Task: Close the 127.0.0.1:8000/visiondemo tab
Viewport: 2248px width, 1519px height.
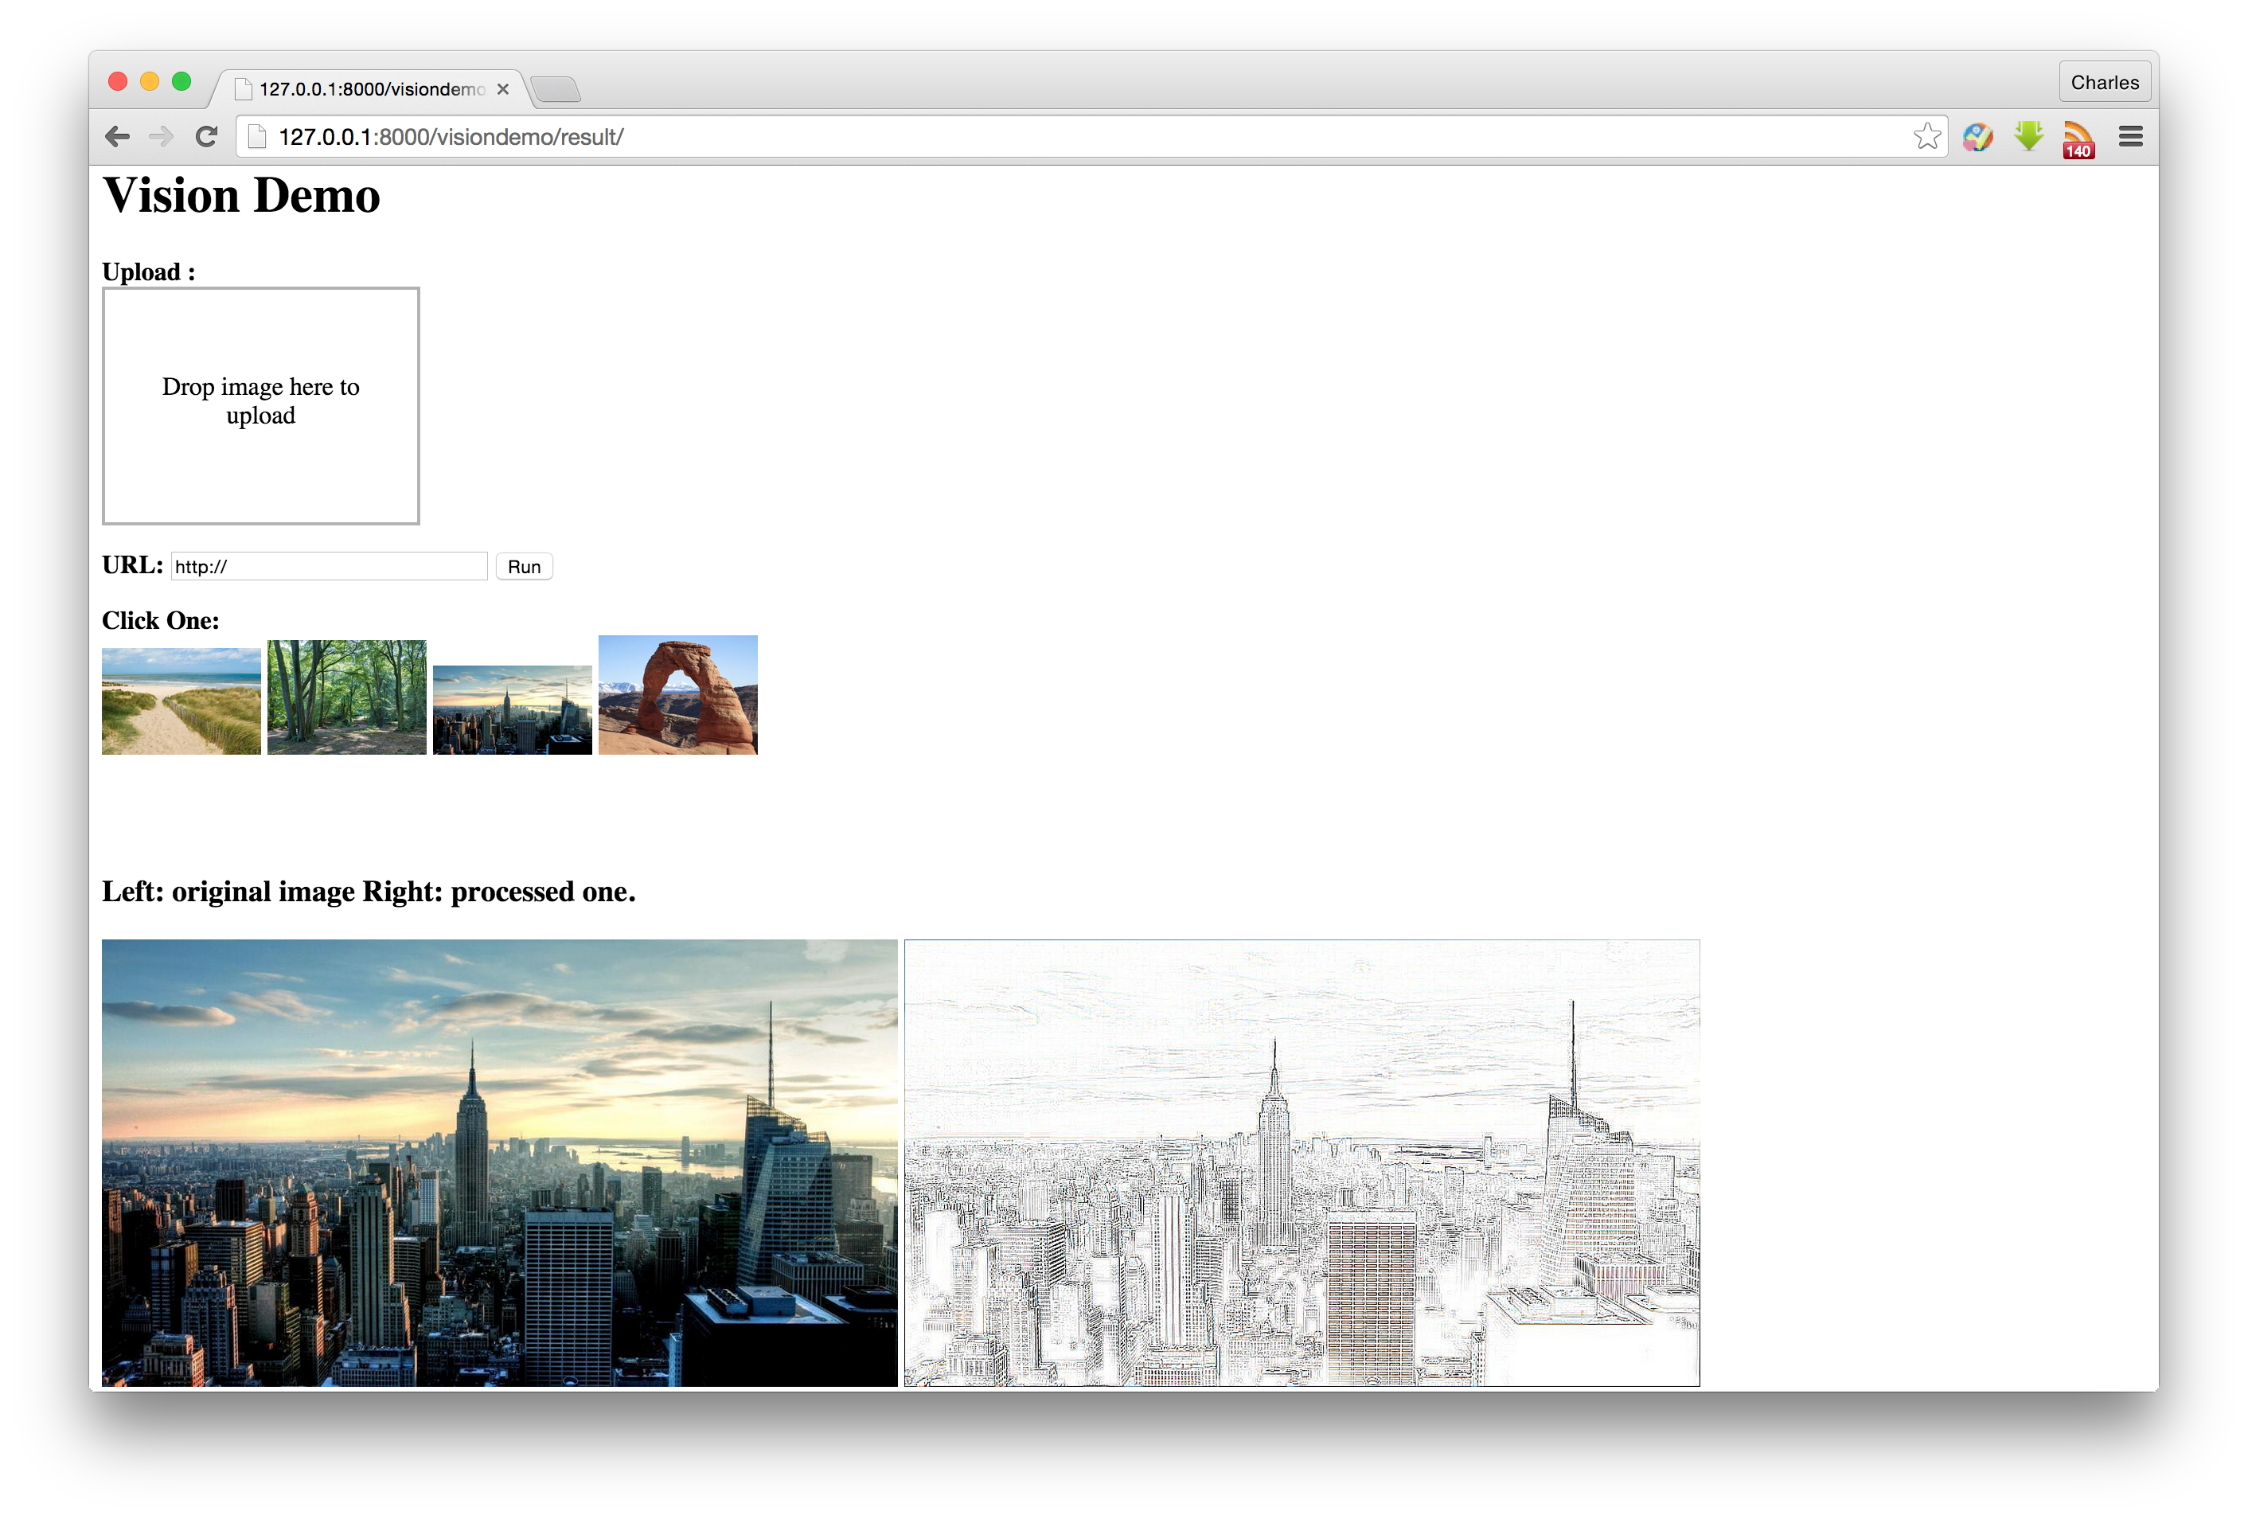Action: click(503, 89)
